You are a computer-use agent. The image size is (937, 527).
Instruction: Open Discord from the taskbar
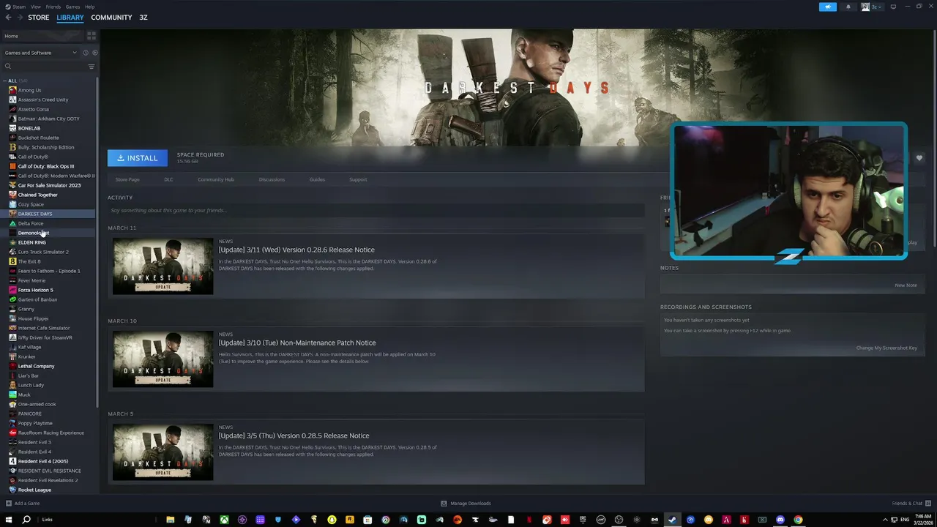[780, 520]
